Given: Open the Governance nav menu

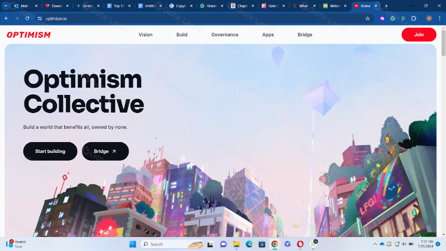Looking at the screenshot, I should [x=225, y=35].
